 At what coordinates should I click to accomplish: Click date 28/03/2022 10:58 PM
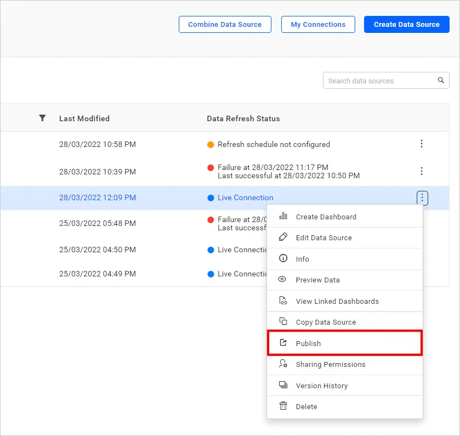(98, 144)
